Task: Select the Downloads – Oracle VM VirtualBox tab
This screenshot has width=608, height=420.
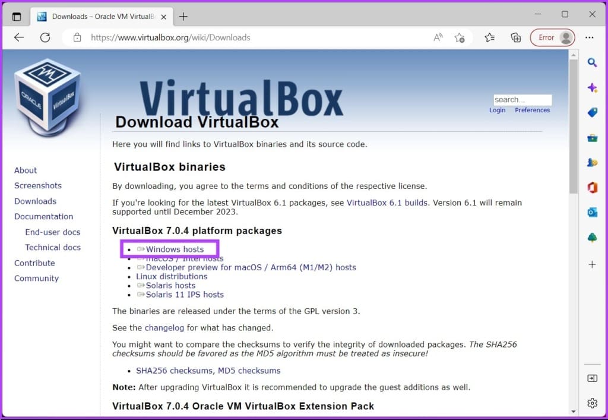Action: tap(102, 17)
